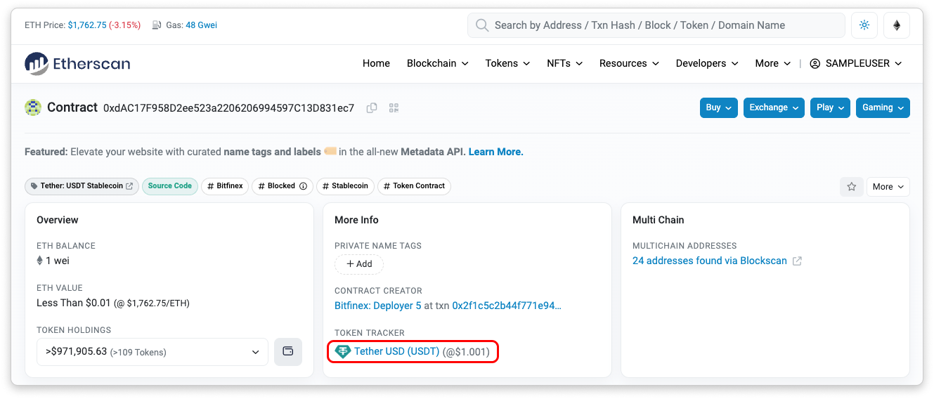This screenshot has width=934, height=399.
Task: Open the wallet token holdings icon
Action: click(287, 352)
